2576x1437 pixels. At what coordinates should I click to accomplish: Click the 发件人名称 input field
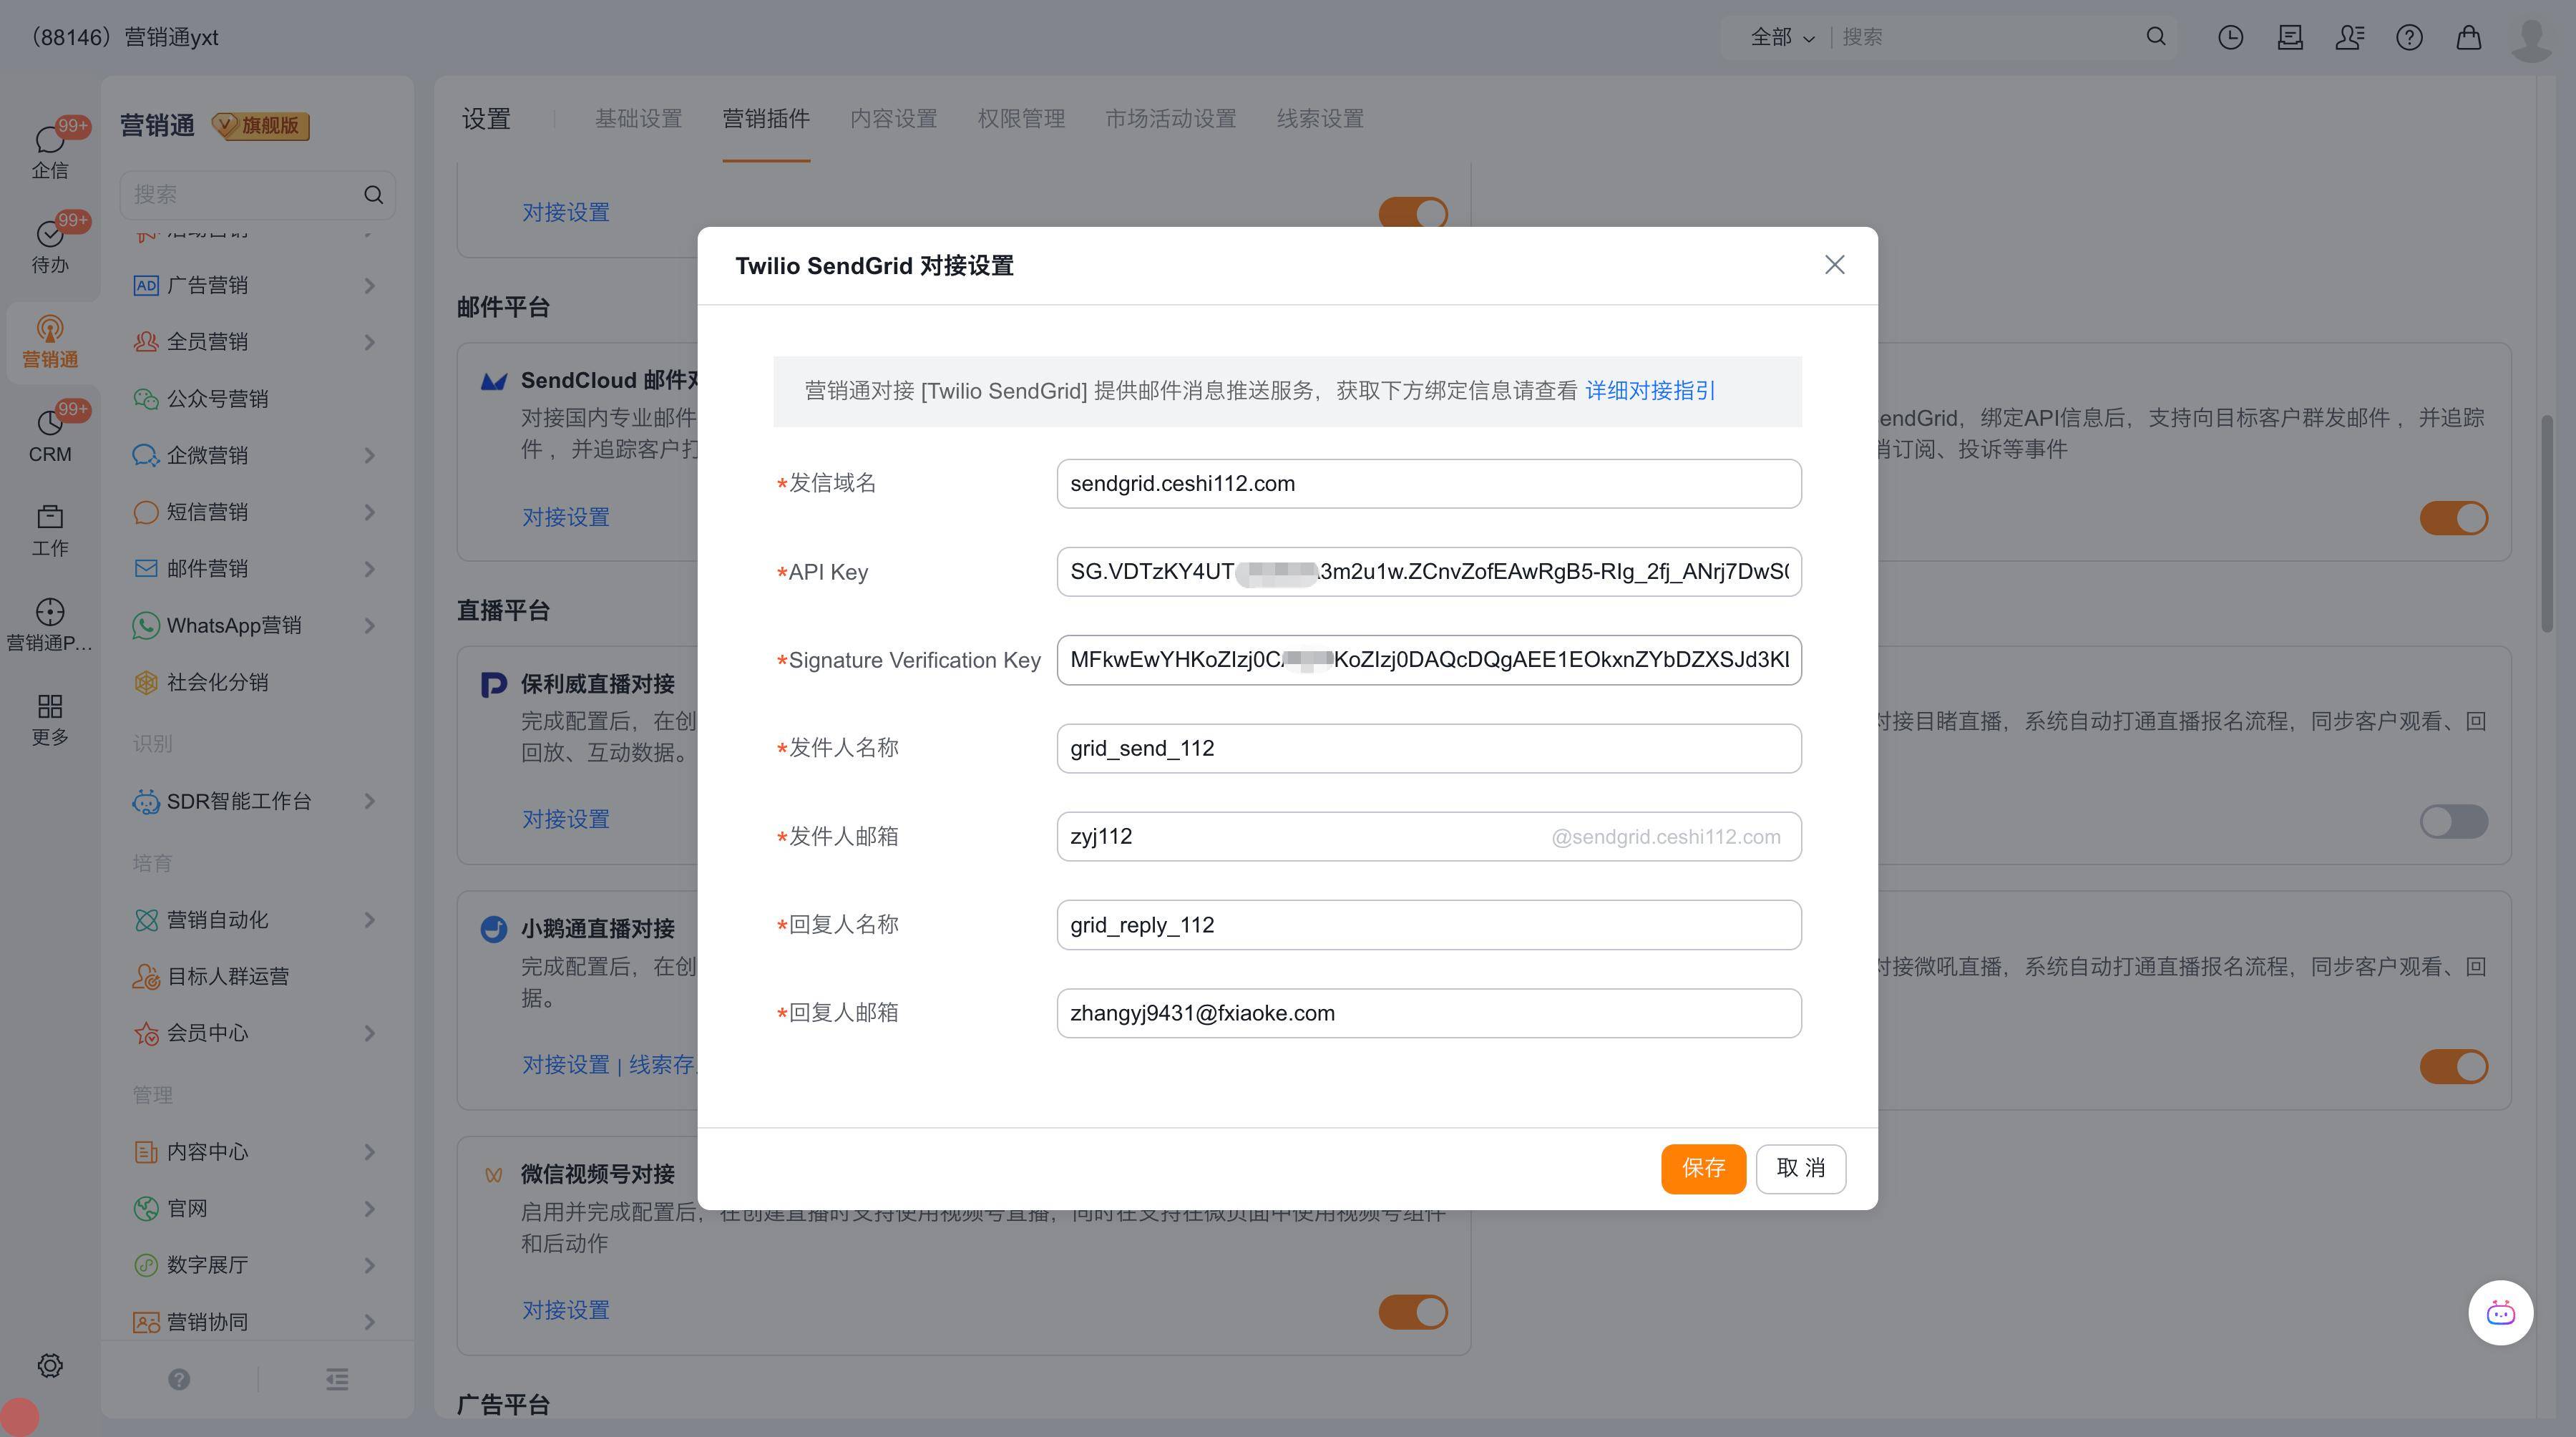(1428, 748)
